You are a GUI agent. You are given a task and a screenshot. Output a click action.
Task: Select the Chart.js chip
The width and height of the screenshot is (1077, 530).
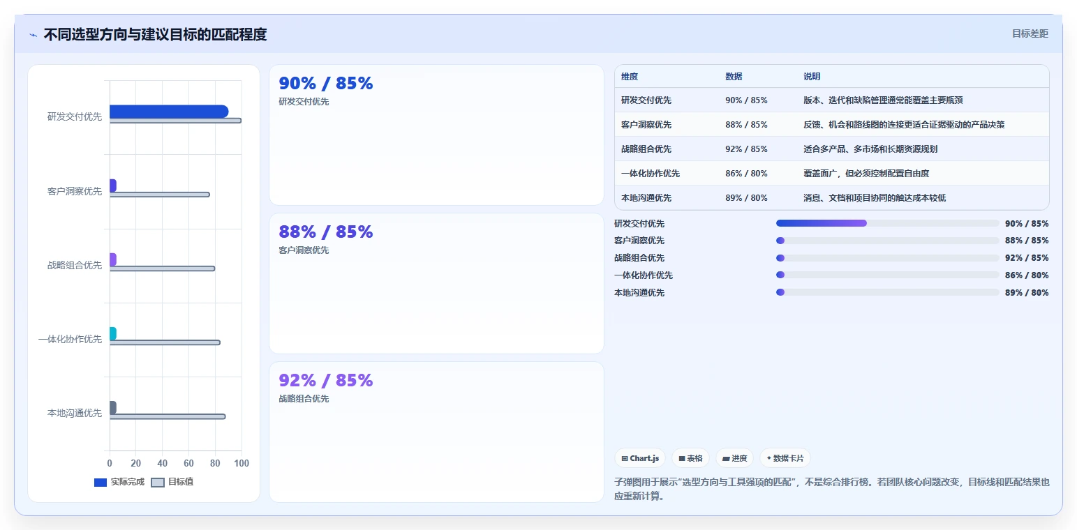point(640,458)
